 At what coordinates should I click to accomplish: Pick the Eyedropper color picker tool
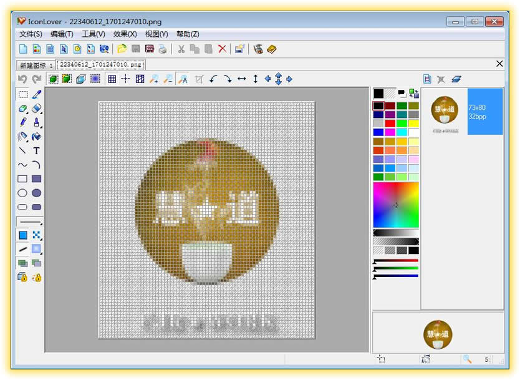point(37,95)
